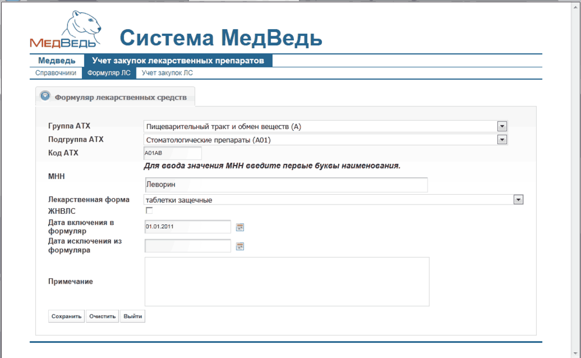Open the Лекарственная форма dropdown arrow
This screenshot has width=581, height=358.
coord(518,200)
